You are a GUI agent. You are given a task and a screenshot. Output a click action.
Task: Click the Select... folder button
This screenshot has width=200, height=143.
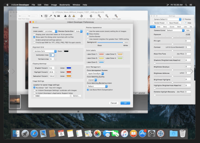point(76,96)
